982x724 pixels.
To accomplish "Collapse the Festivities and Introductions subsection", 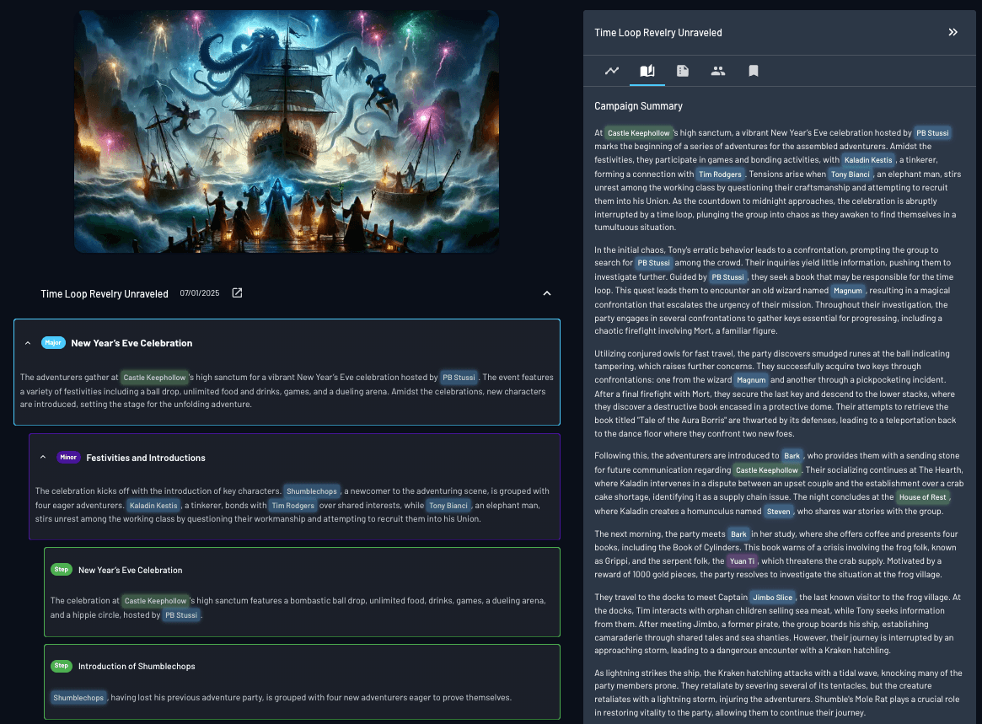I will [43, 456].
